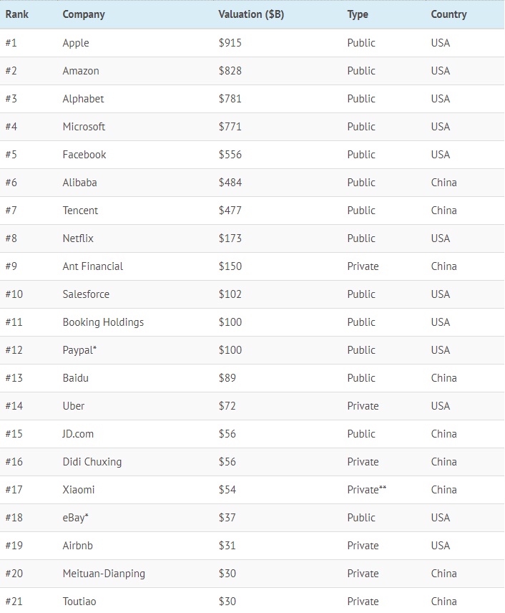Click the Booking Holdings company name
Image resolution: width=505 pixels, height=613 pixels.
tap(103, 322)
